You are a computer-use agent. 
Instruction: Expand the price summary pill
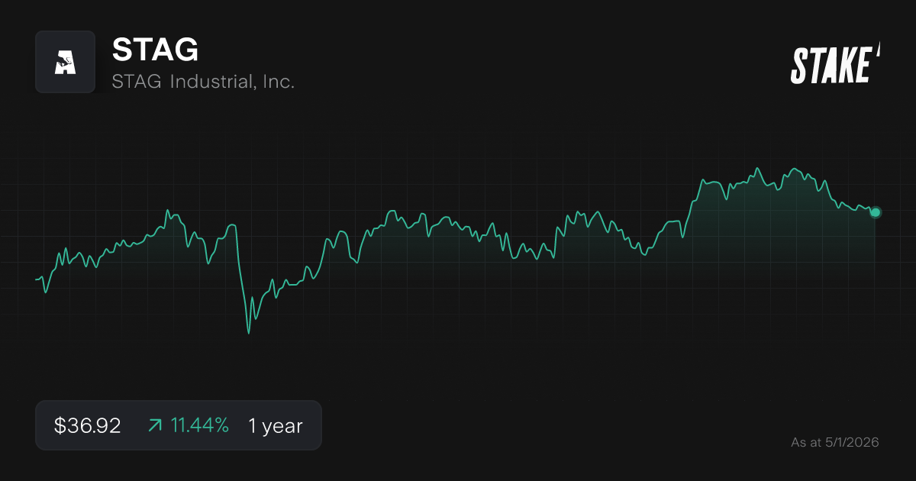[x=179, y=425]
